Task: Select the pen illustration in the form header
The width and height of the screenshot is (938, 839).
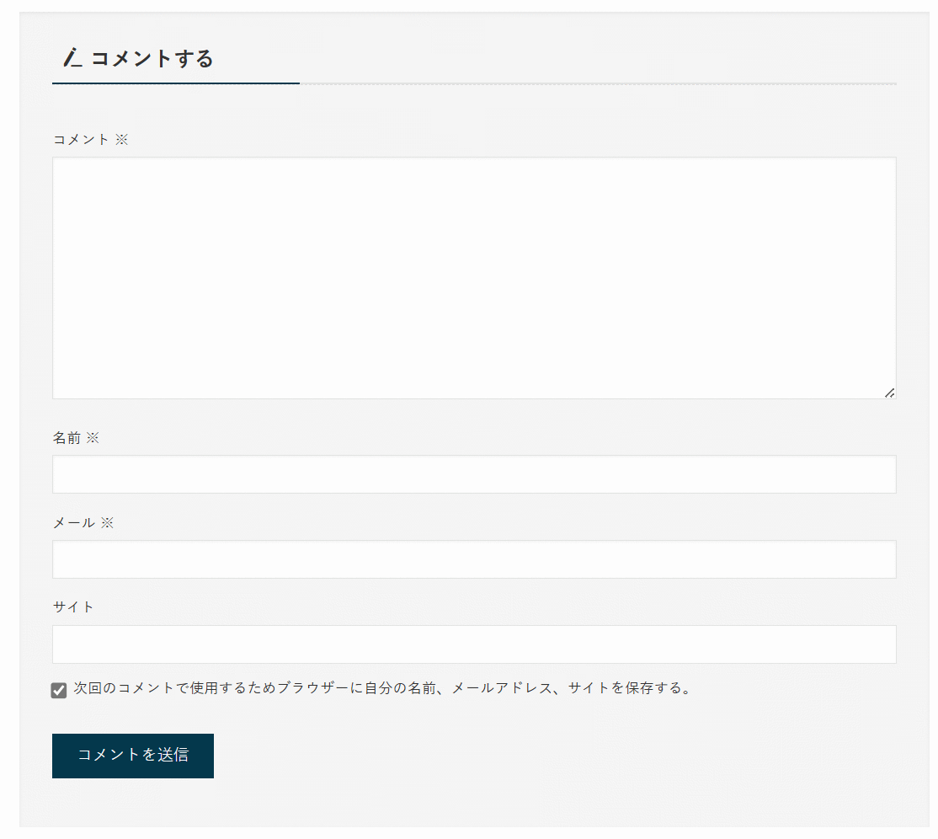Action: point(71,57)
